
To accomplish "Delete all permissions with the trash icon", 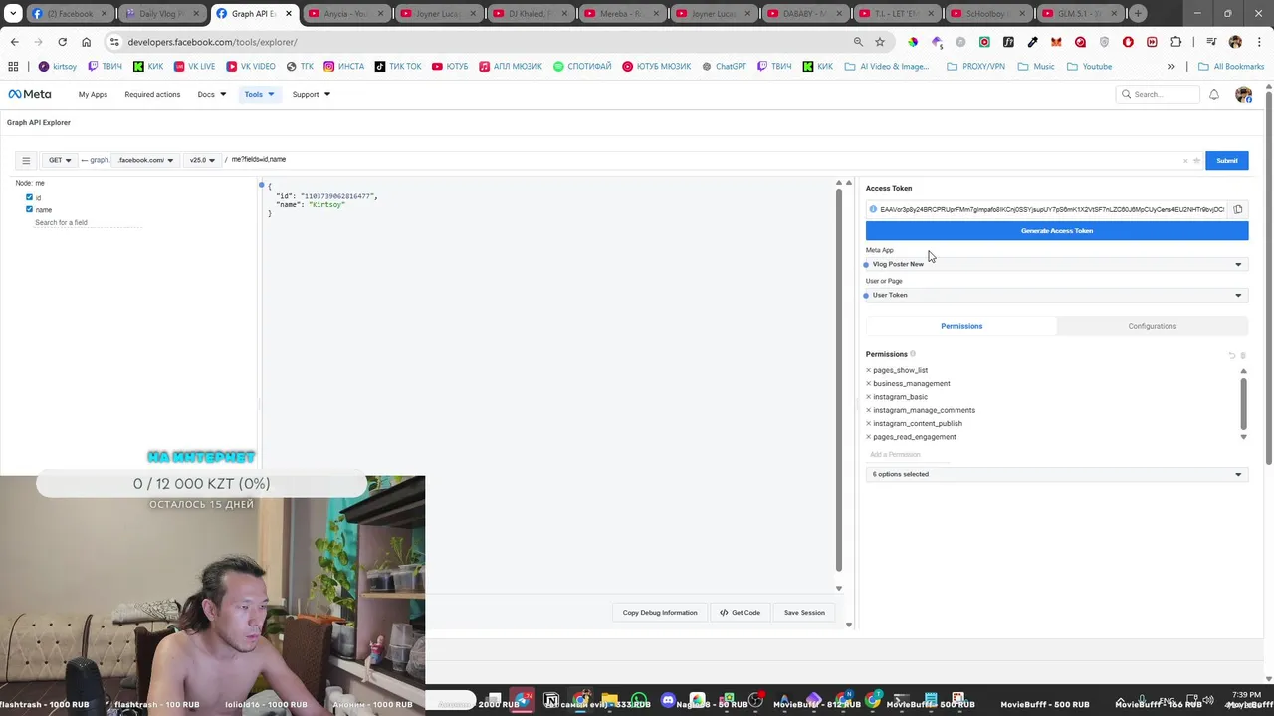I will coord(1243,355).
